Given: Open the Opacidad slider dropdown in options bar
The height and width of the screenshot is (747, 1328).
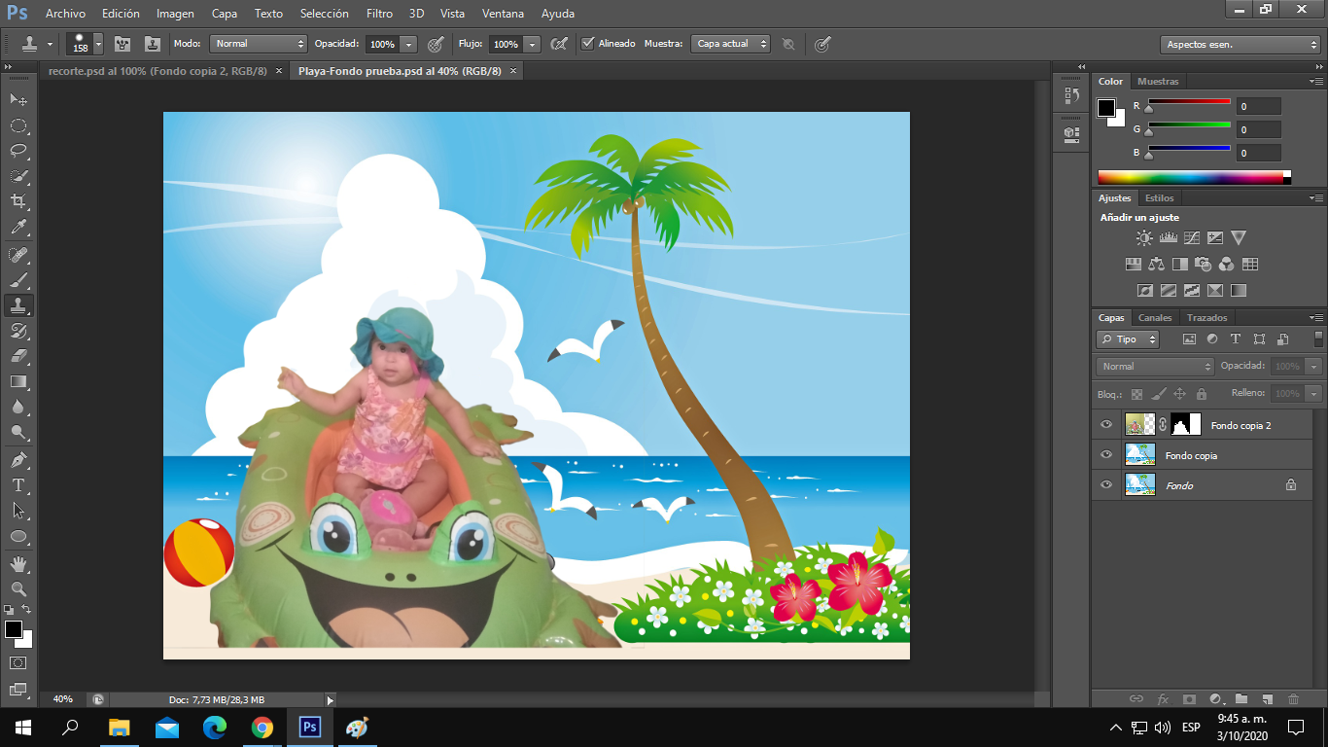Looking at the screenshot, I should pos(408,44).
